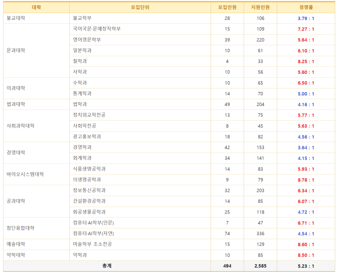Screen dimensions: 337x272
Task: Select the 국어국문·문예창작학부 row label
Action: coord(97,29)
